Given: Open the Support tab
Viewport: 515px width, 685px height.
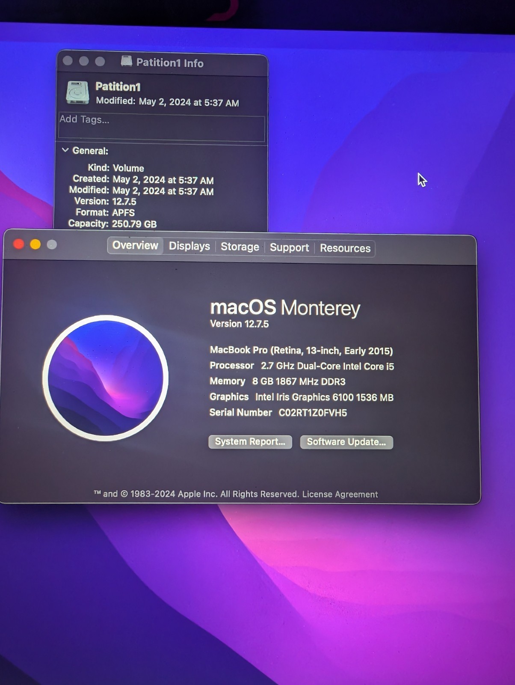Looking at the screenshot, I should click(x=289, y=248).
